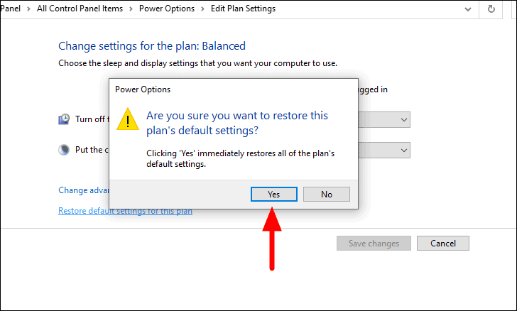Decline the restore with No button
Screen dimensions: 517x311
point(327,195)
